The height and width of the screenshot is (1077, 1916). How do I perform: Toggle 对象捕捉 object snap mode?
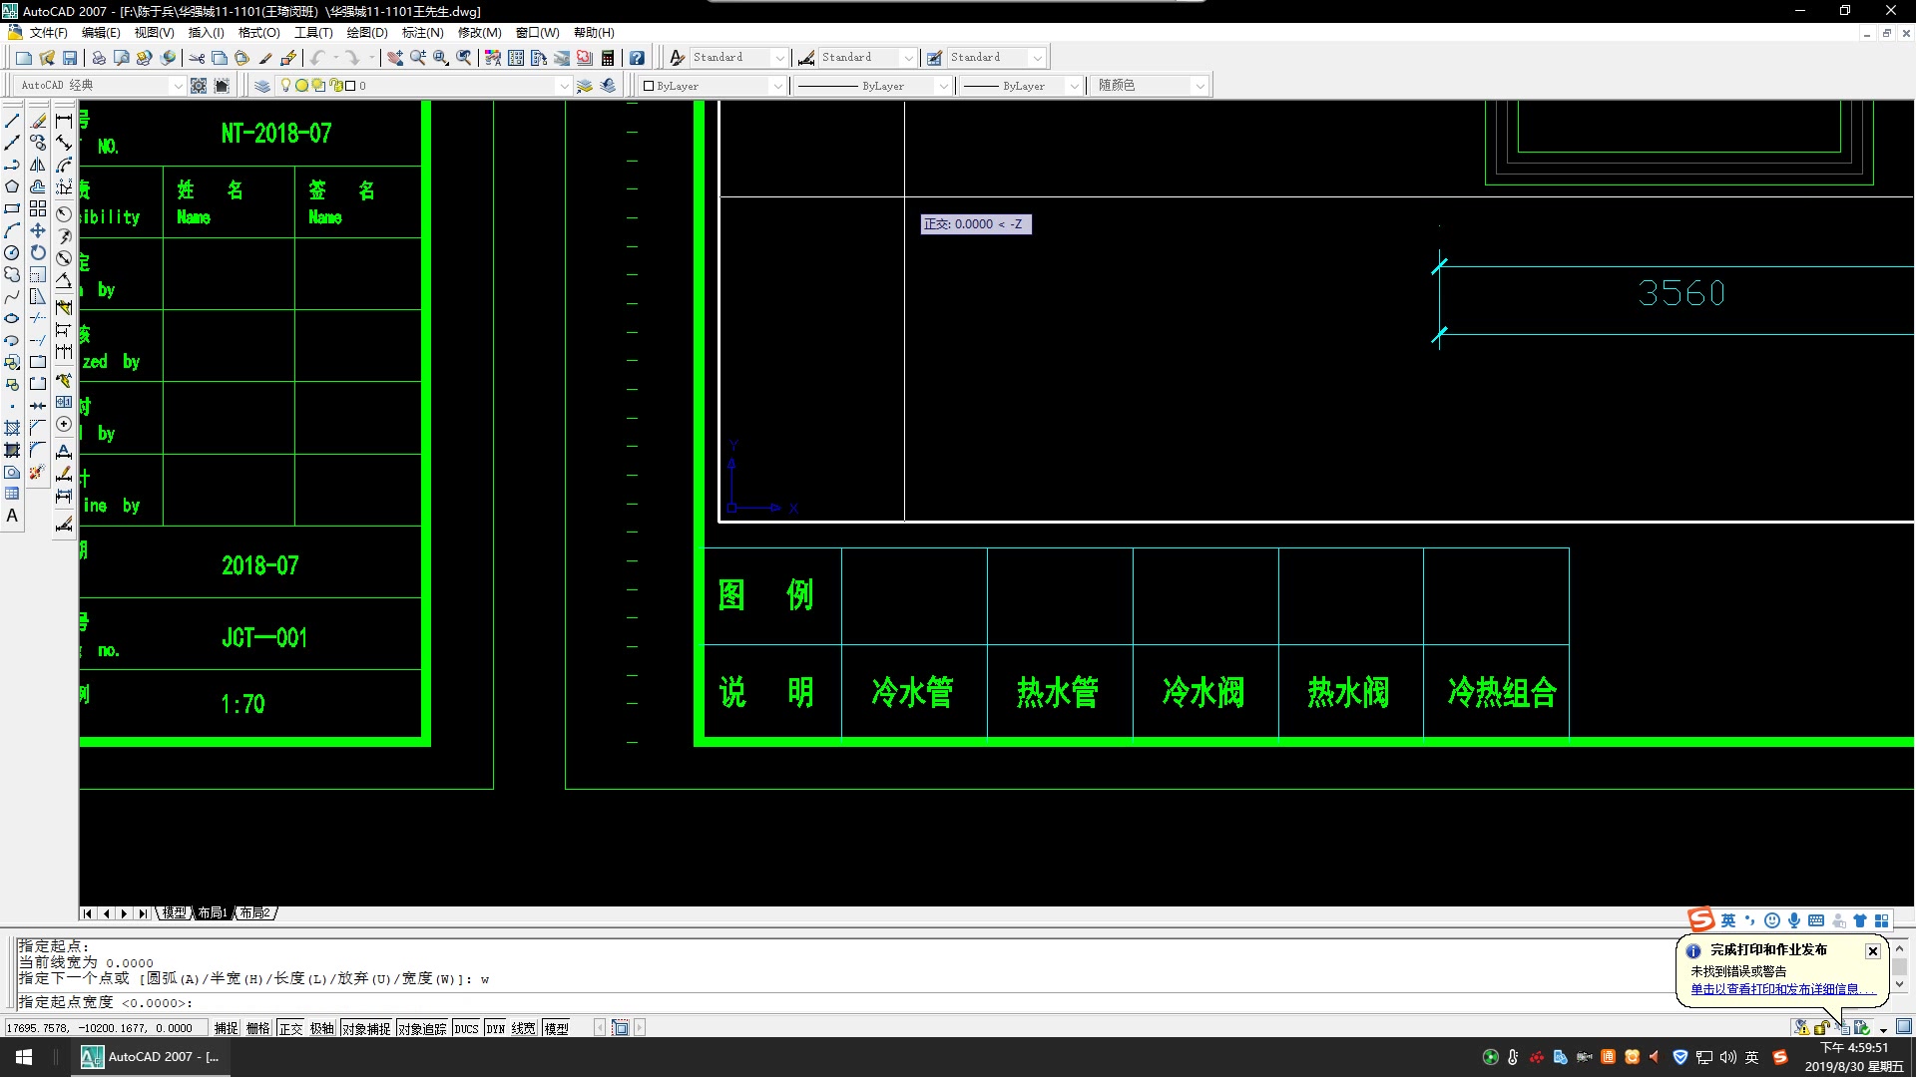pos(366,1028)
